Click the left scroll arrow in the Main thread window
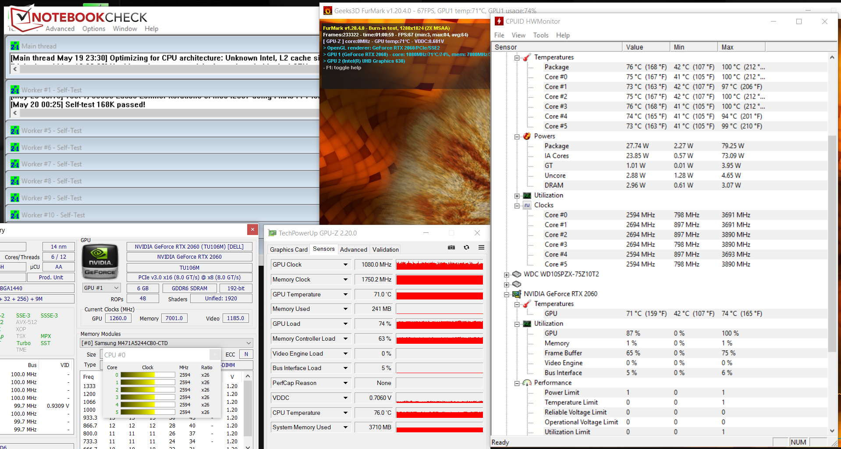 pyautogui.click(x=15, y=69)
